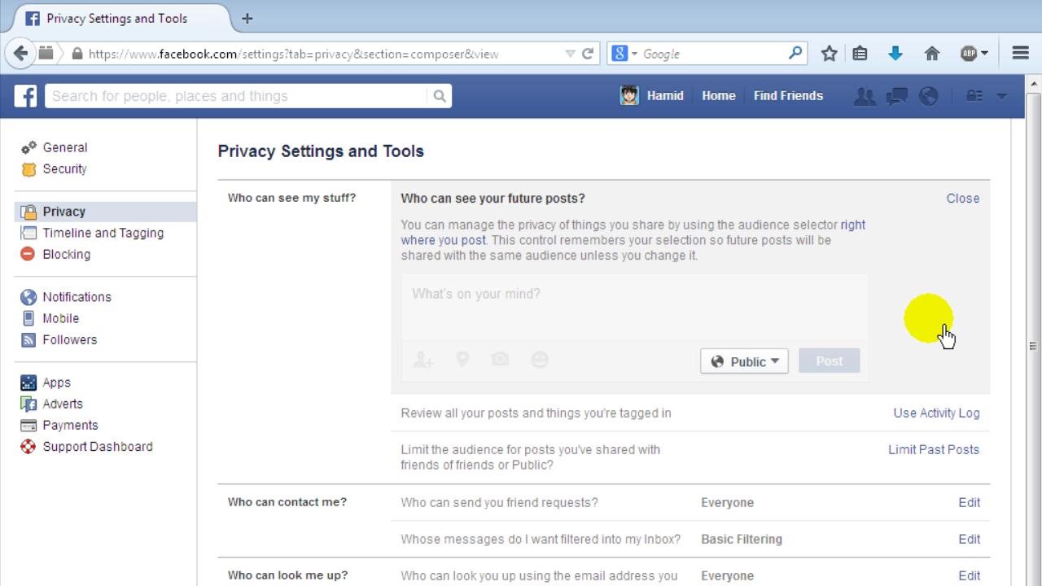The image size is (1042, 586).
Task: Focus the Facebook search field
Action: [236, 96]
